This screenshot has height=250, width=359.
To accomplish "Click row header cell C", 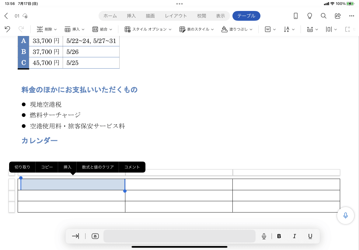I will [23, 63].
